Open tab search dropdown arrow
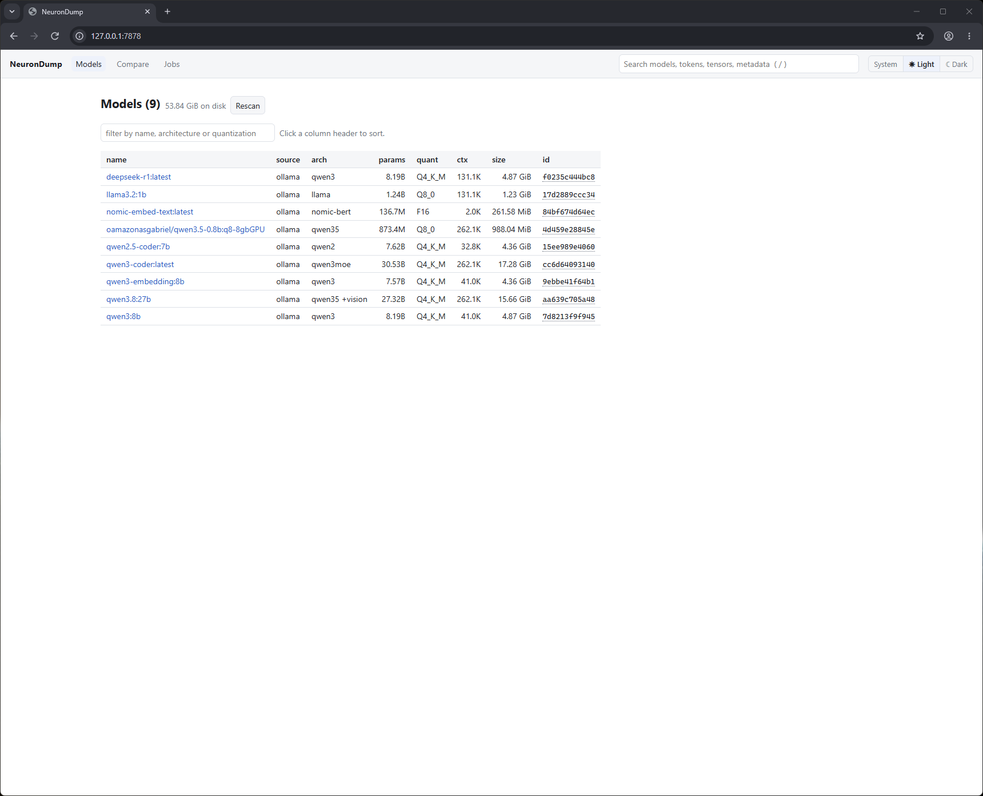 (12, 11)
